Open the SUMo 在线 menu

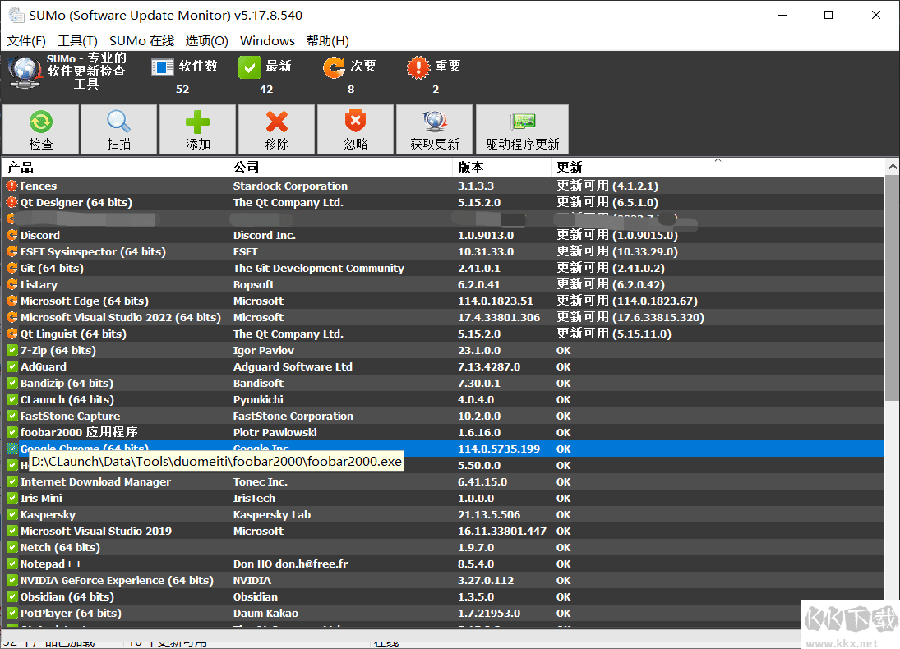[141, 41]
